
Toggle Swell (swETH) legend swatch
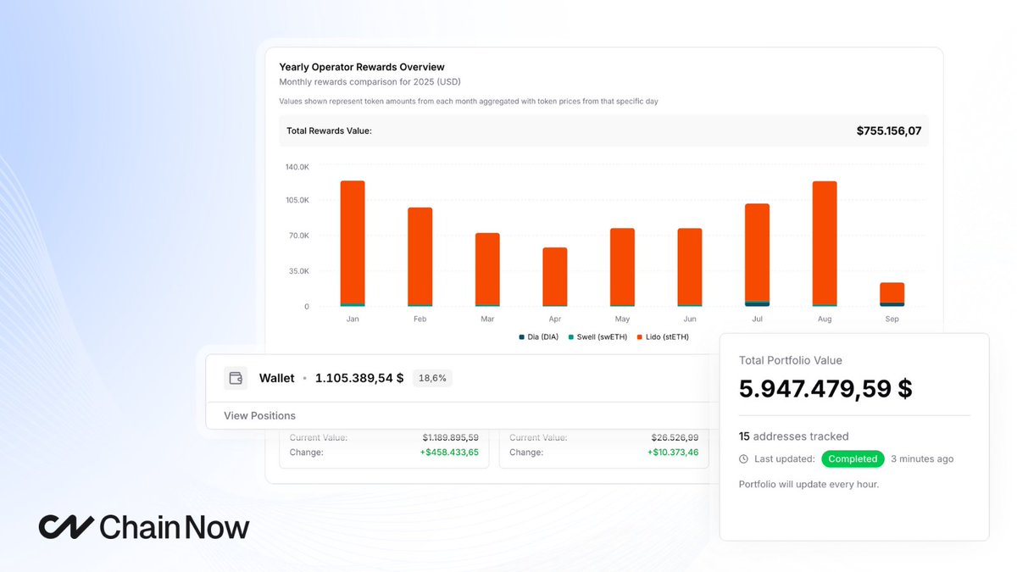(x=570, y=337)
